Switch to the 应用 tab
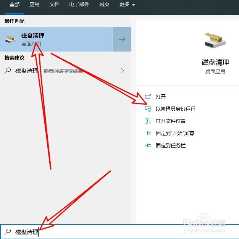This screenshot has height=239, width=239. tap(34, 4)
